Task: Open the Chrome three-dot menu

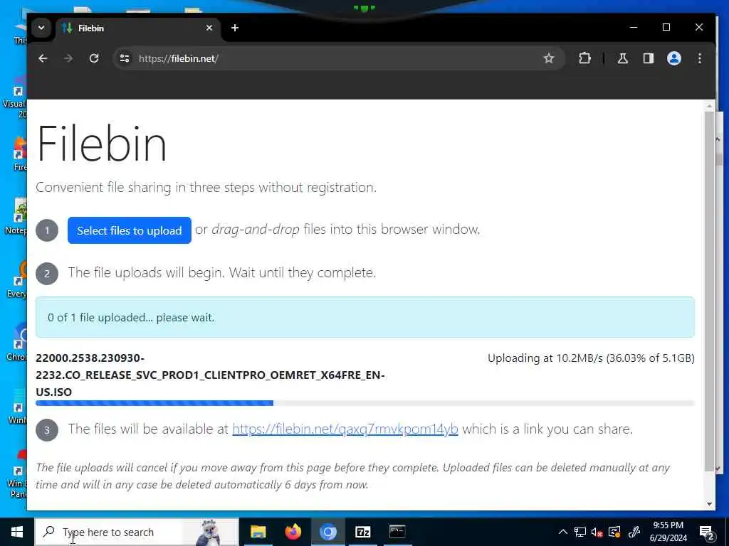Action: coord(699,58)
